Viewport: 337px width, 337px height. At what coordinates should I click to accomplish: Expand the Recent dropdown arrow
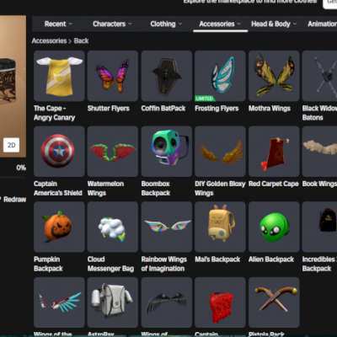(71, 24)
